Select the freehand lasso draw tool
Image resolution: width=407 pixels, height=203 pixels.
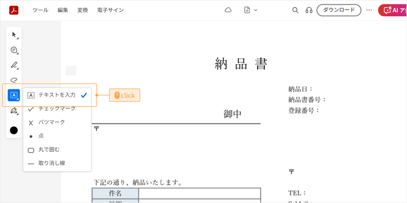click(14, 80)
